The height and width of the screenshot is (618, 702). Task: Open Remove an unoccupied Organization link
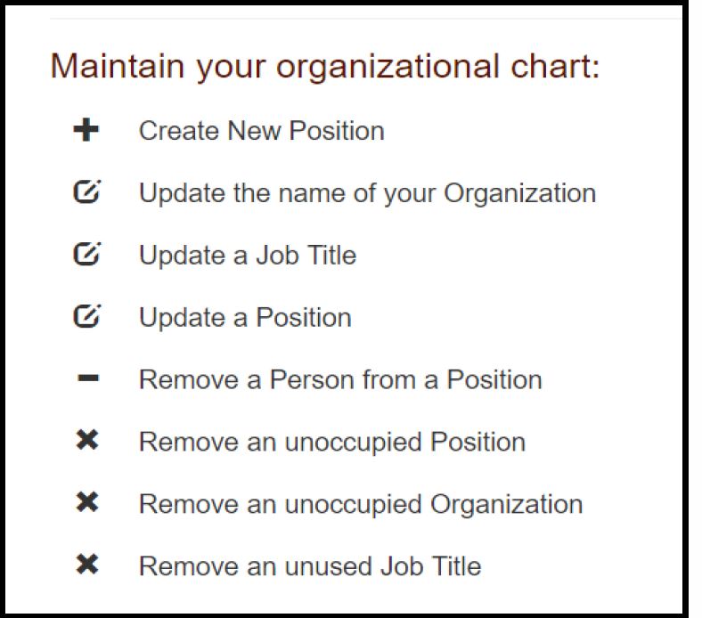click(361, 504)
